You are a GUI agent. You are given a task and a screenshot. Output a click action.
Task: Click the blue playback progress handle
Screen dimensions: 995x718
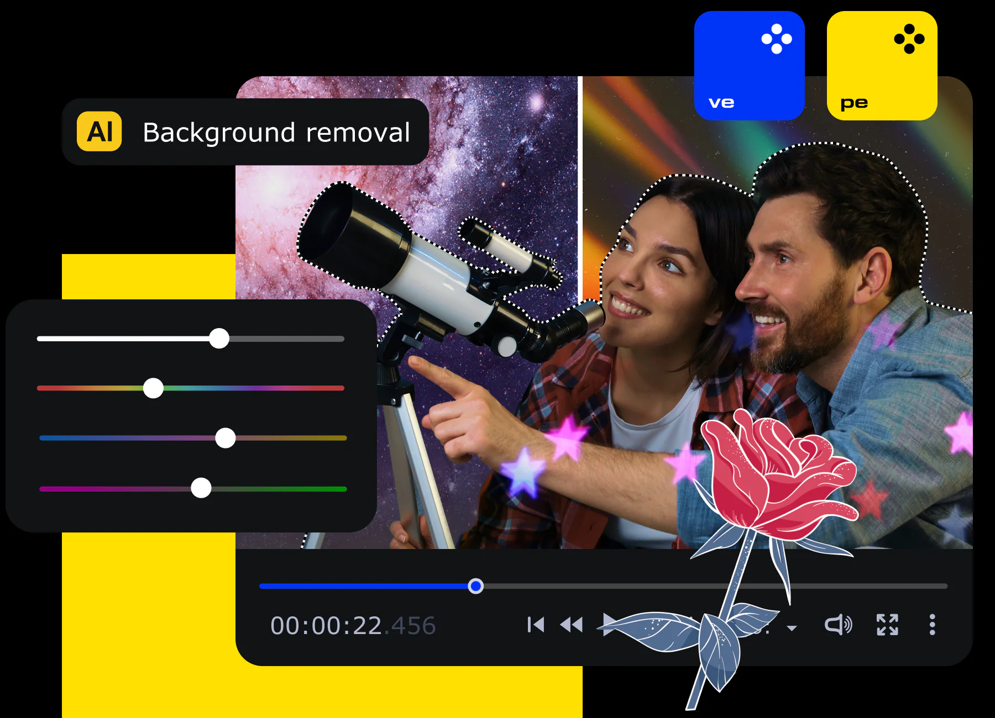point(475,586)
